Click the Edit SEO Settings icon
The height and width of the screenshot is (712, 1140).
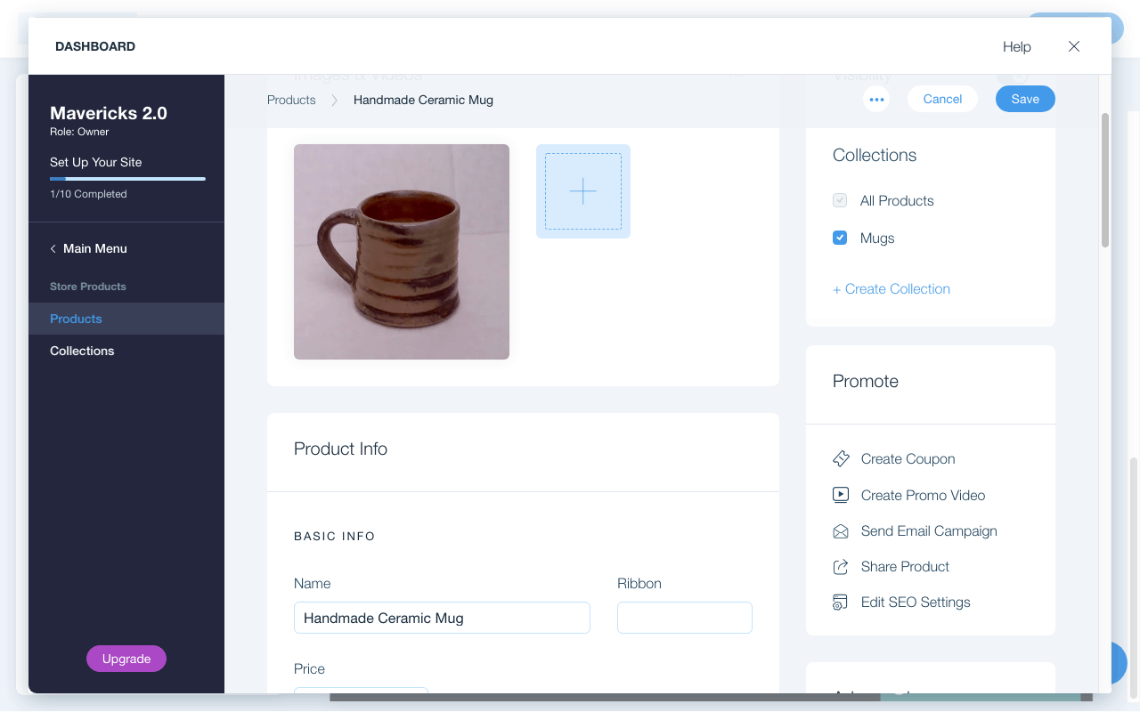click(841, 603)
